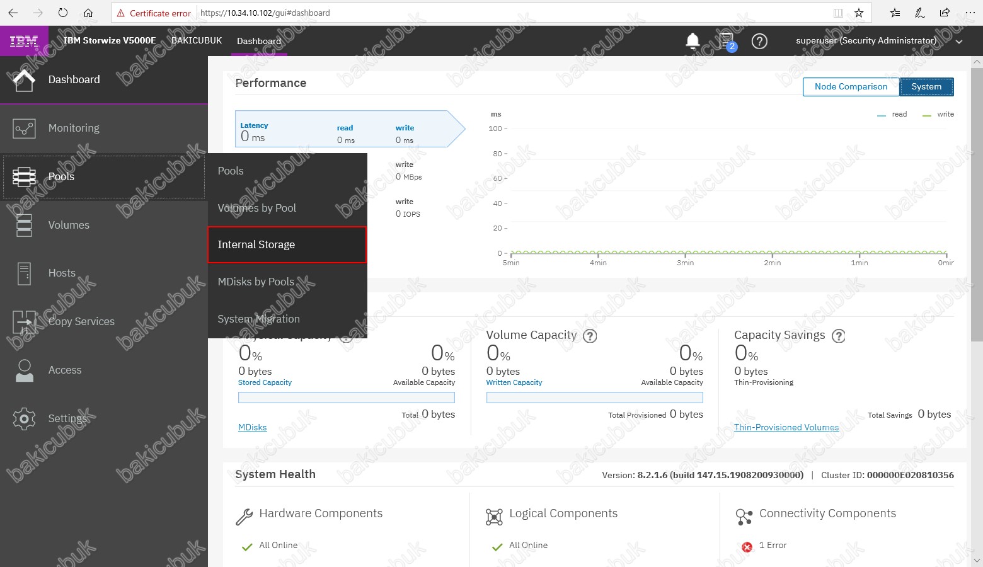Click Volume Capacity help question icon

click(590, 336)
